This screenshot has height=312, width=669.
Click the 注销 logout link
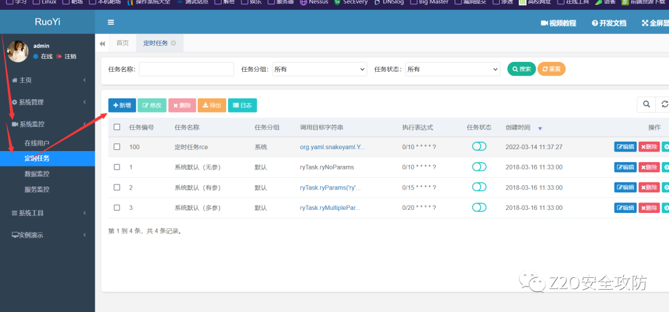pos(66,56)
